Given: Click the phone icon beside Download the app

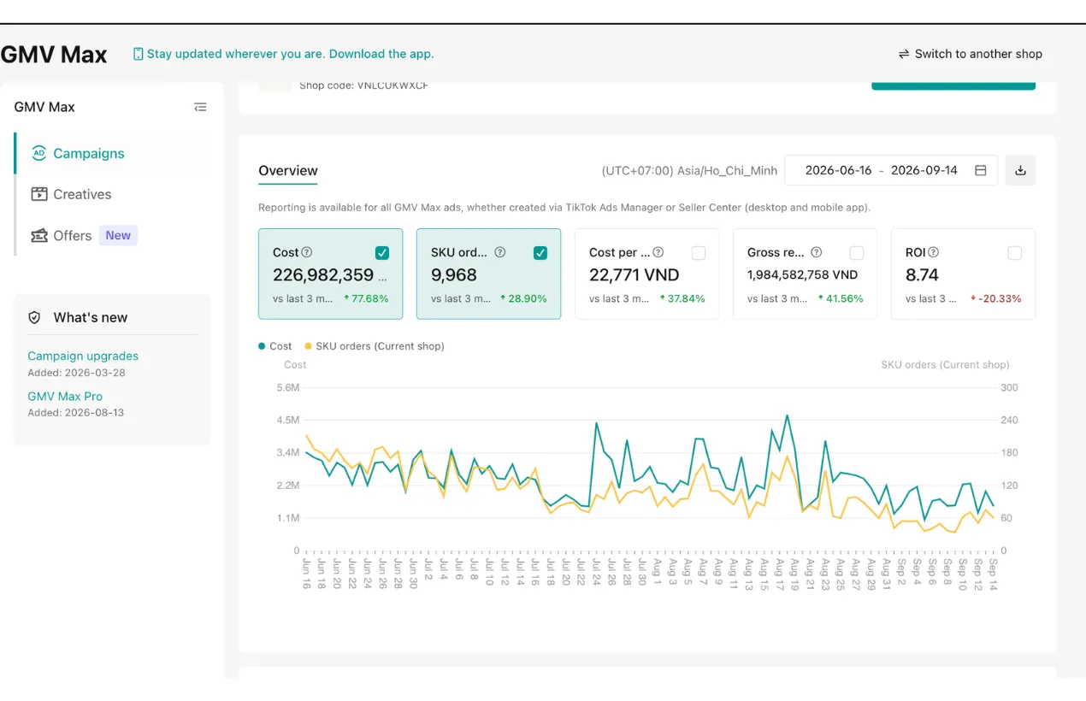Looking at the screenshot, I should (138, 54).
